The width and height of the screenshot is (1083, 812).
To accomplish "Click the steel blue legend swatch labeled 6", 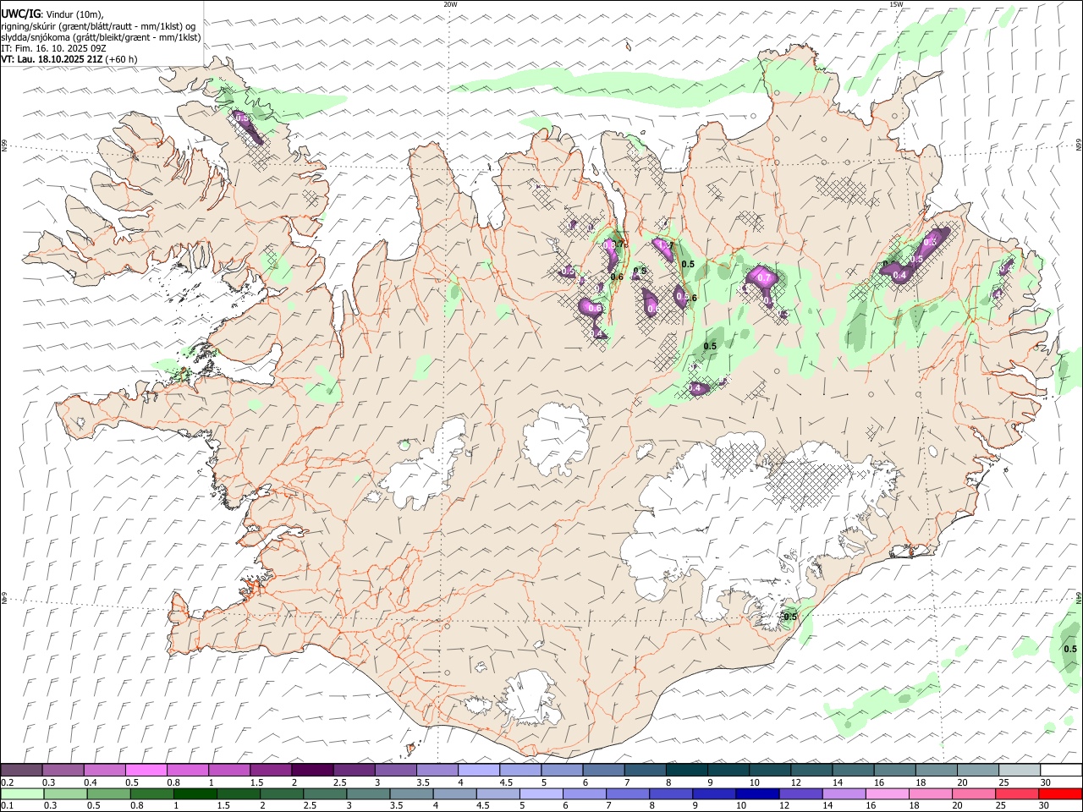I will [603, 771].
